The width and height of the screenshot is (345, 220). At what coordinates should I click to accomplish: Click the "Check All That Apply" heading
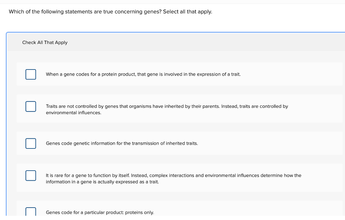[45, 43]
